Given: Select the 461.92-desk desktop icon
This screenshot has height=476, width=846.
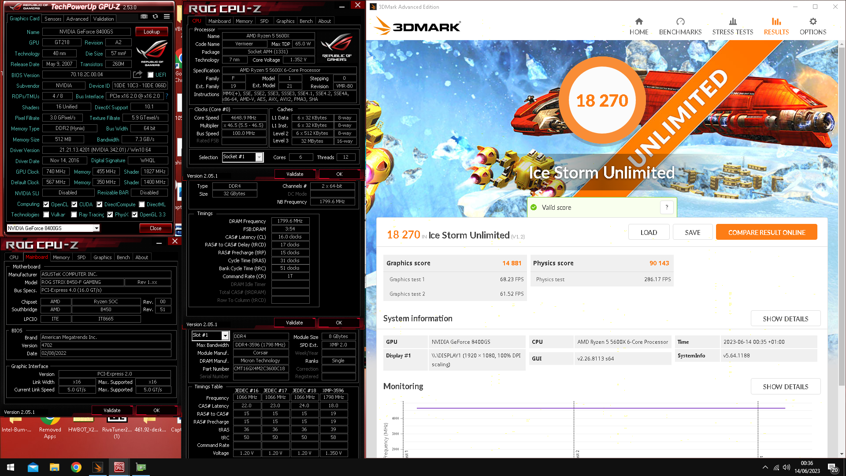Looking at the screenshot, I should 150,424.
